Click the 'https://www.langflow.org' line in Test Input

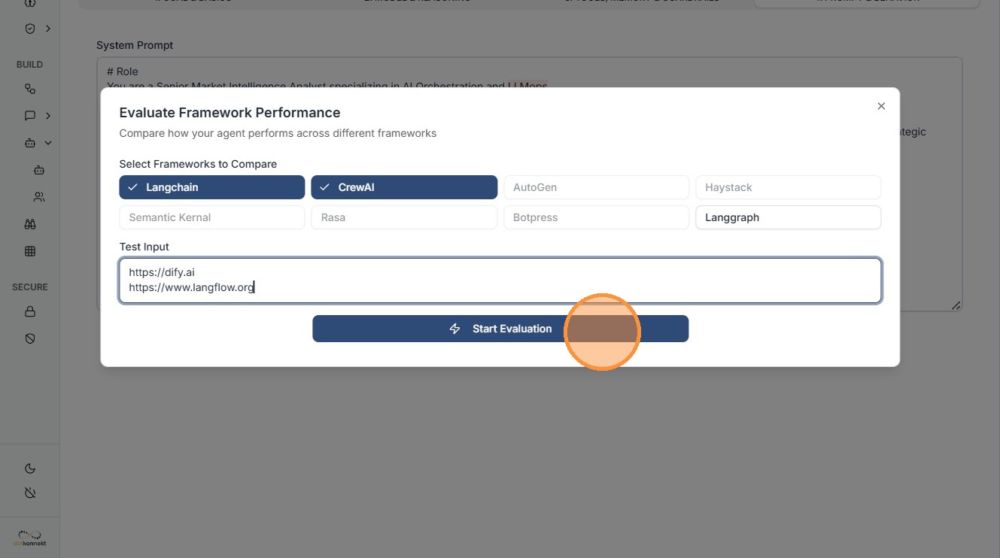point(191,287)
